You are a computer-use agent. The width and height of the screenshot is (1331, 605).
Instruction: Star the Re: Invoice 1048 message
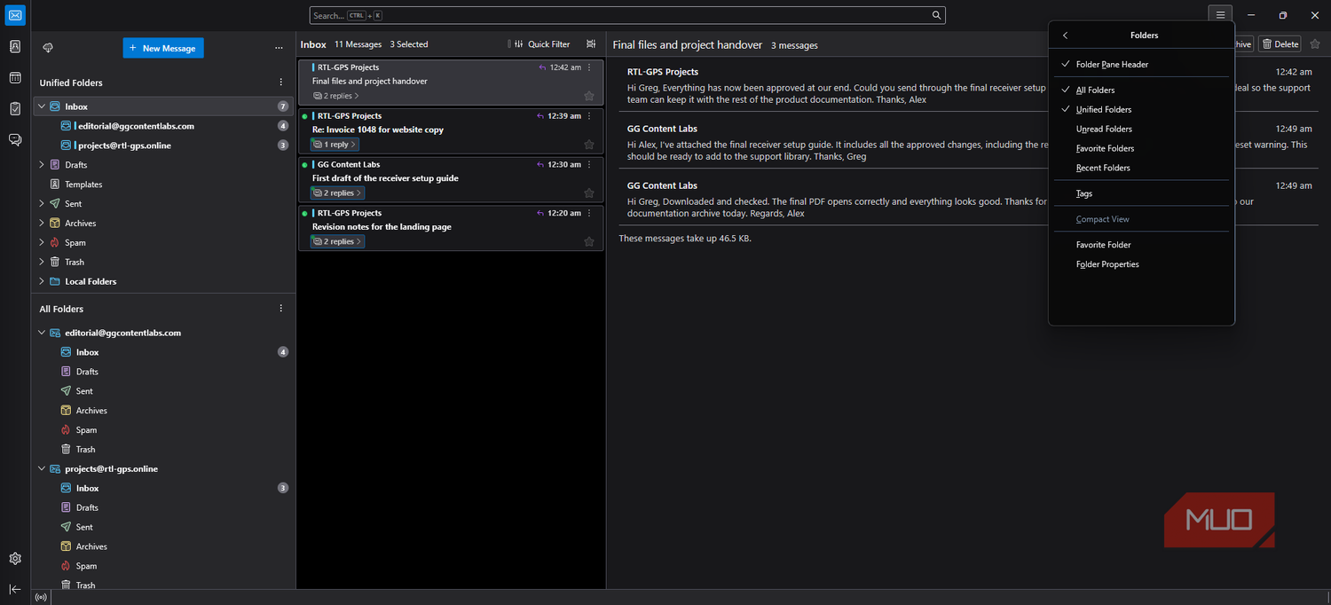(589, 145)
